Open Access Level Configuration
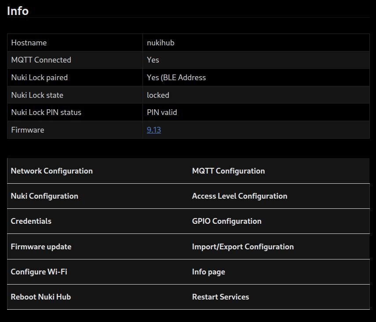This screenshot has width=376, height=322. (x=239, y=196)
